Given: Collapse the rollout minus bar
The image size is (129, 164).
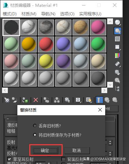Looking at the screenshot, I should tap(8, 119).
